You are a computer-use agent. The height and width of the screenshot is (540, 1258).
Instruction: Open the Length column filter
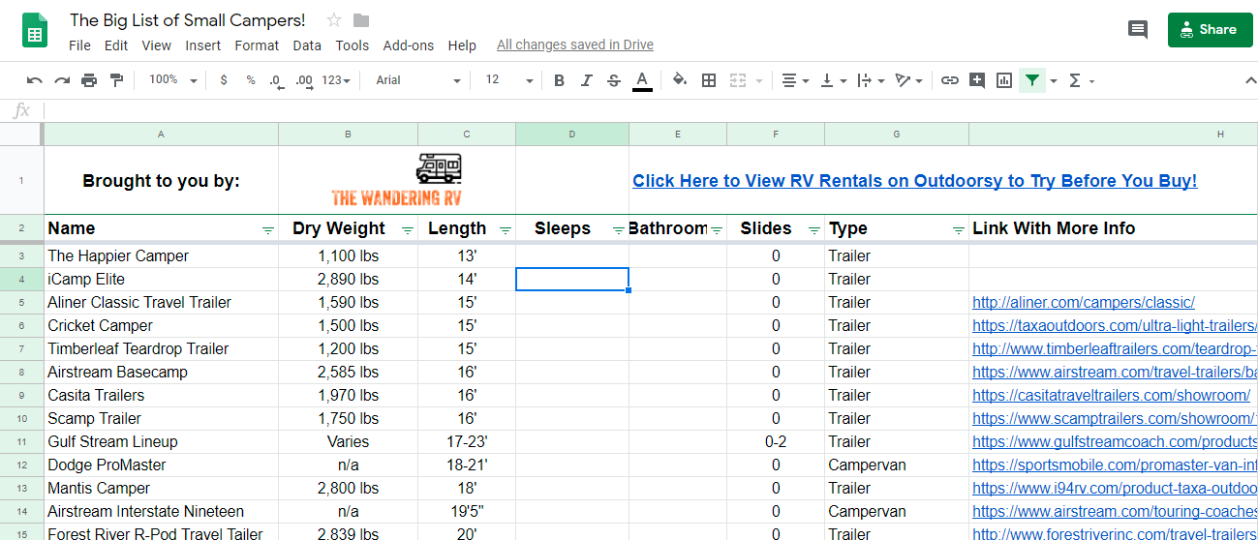(x=506, y=230)
